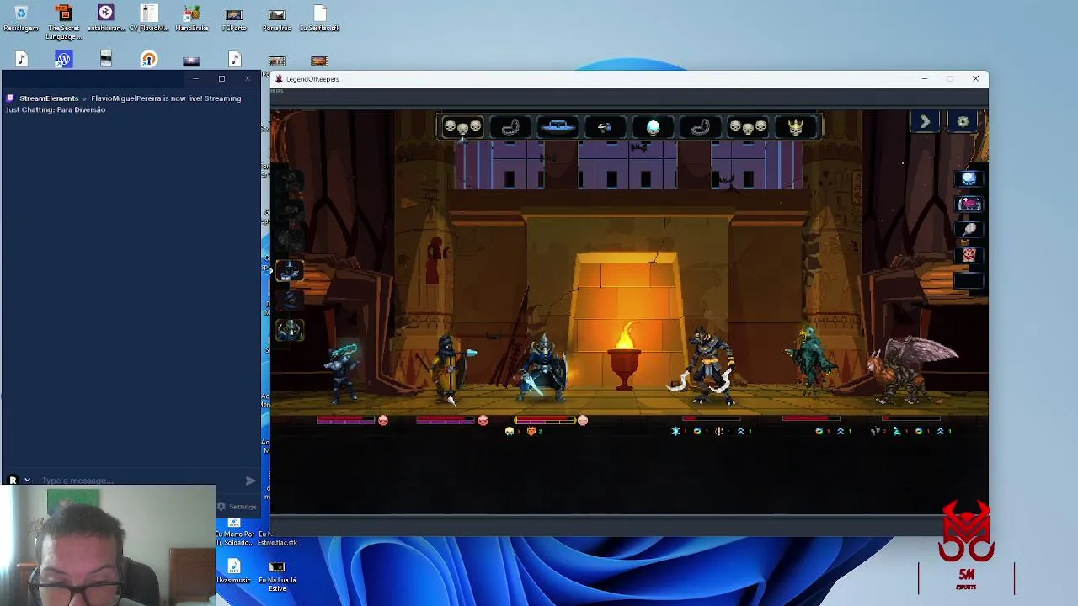Viewport: 1078px width, 606px height.
Task: Click the pink artifact icon on right sidebar
Action: pyautogui.click(x=969, y=205)
